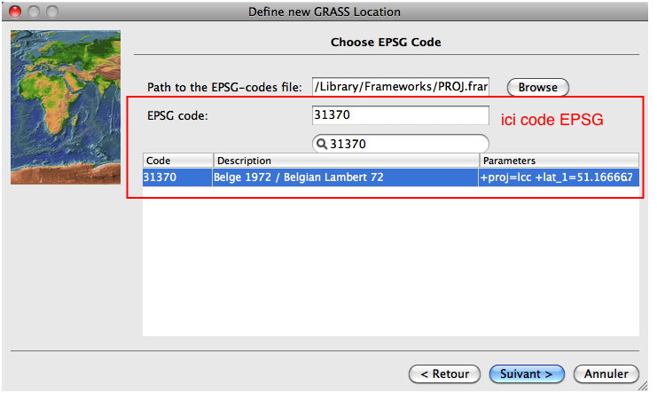Select code 31370 in the results row
The height and width of the screenshot is (393, 657).
(x=159, y=177)
